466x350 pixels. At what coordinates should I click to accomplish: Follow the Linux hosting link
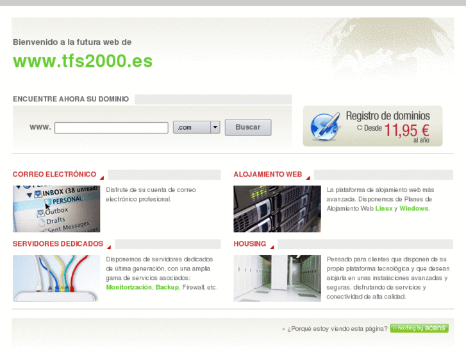coord(384,209)
